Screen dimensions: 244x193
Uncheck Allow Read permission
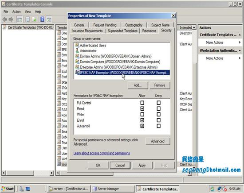click(x=142, y=108)
